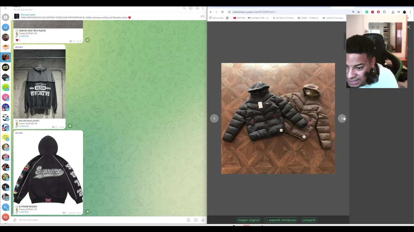Click the '38.138 suscriptores' channel subtitle
Viewport: 414px width, 232px height.
point(22,10)
